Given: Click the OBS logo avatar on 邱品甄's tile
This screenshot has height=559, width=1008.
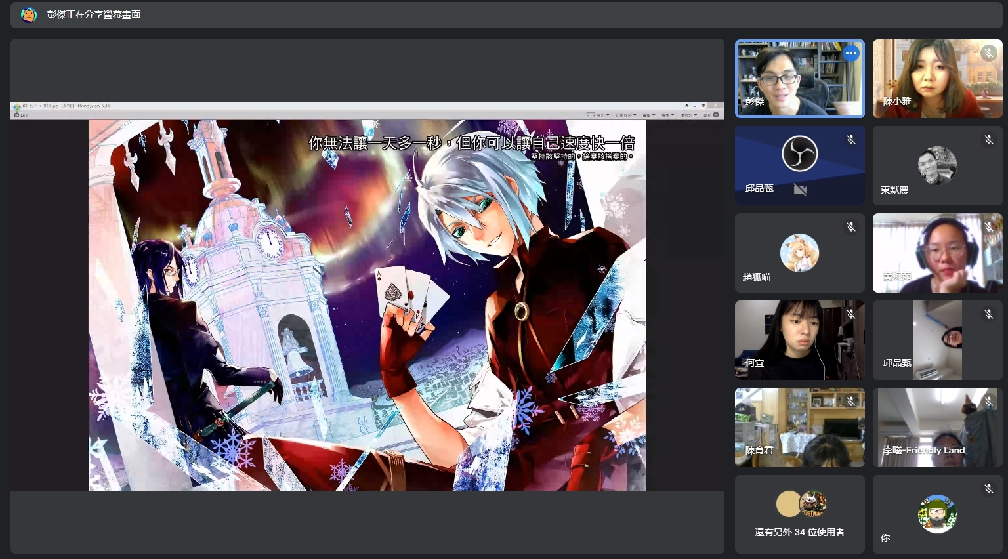Looking at the screenshot, I should coord(800,154).
